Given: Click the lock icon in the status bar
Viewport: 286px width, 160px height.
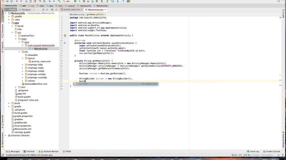Looking at the screenshot, I should tap(278, 155).
